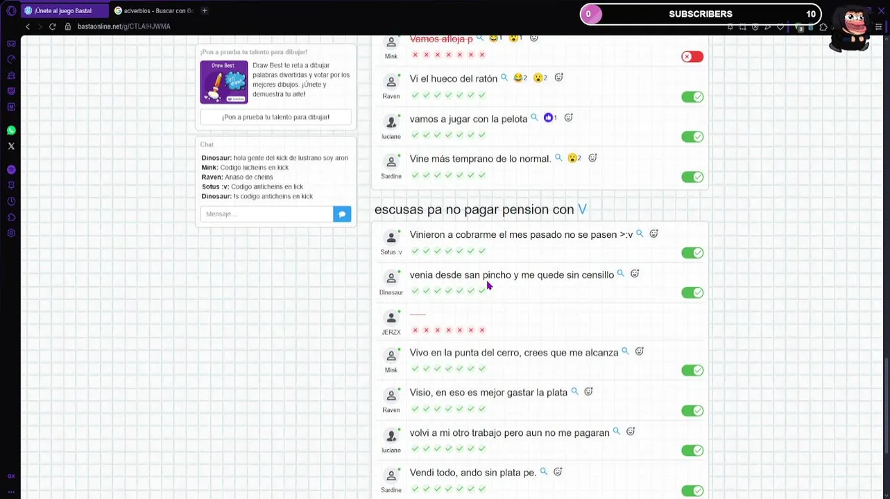The image size is (890, 499).
Task: Switch to the "adverbios - Buscar con Google" tab
Action: coord(154,11)
